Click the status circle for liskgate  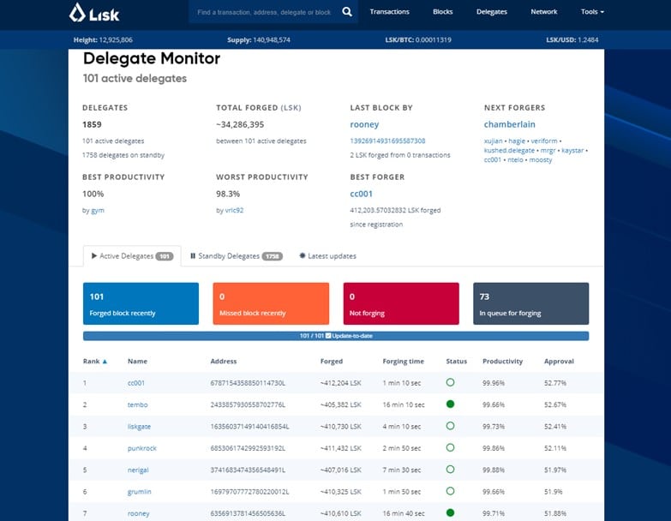click(450, 426)
